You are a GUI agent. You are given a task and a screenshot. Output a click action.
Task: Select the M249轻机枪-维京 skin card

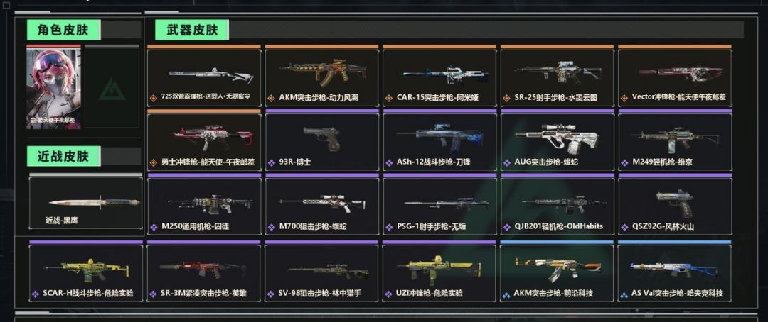tap(675, 140)
